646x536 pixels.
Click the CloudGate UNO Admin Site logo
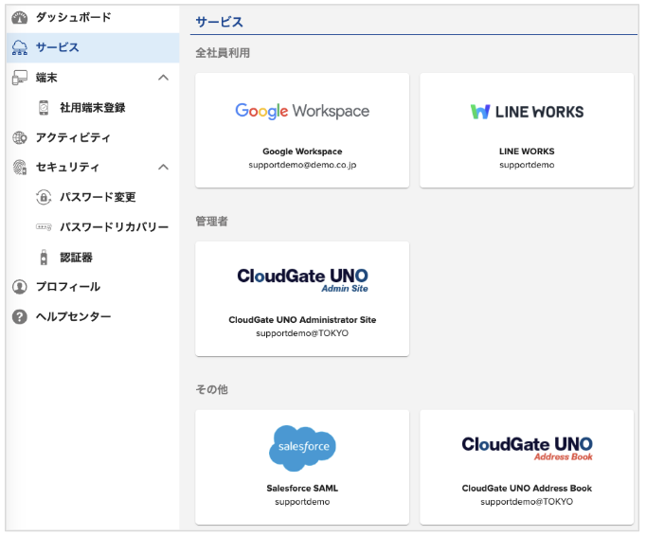click(302, 280)
